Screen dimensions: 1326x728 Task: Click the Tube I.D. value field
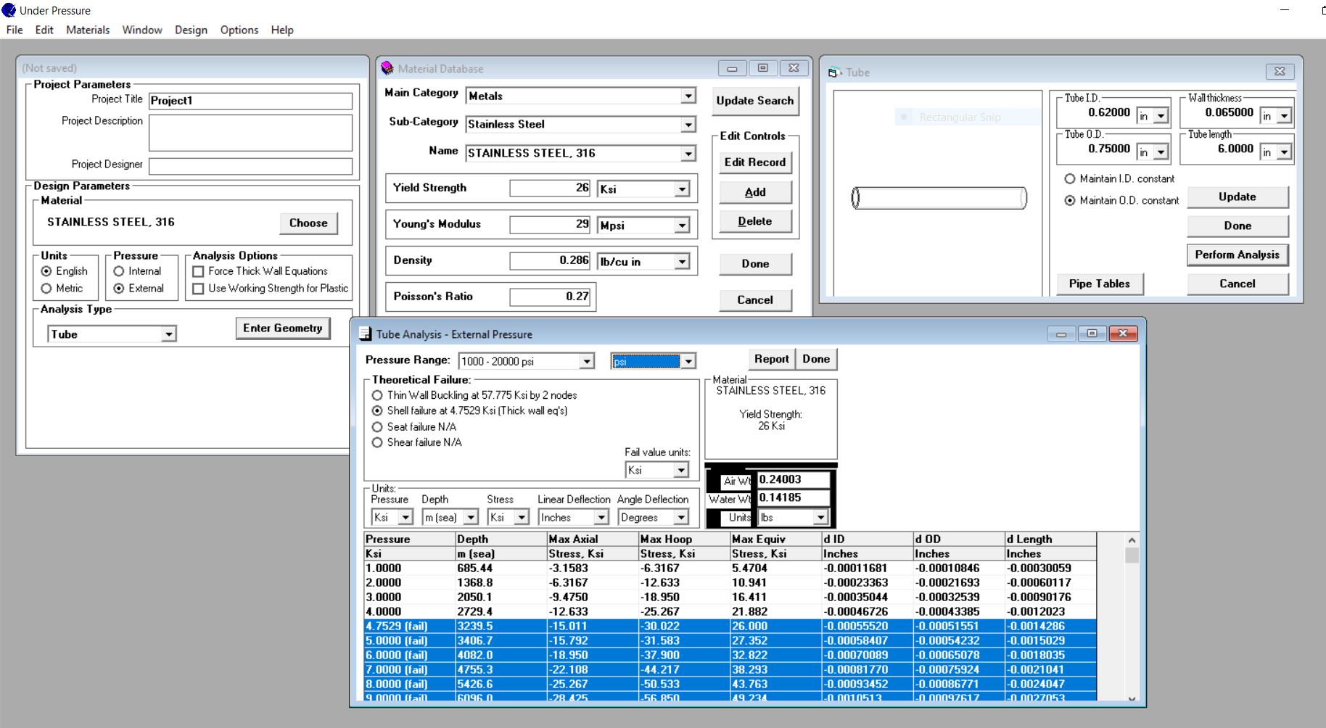pyautogui.click(x=1097, y=113)
